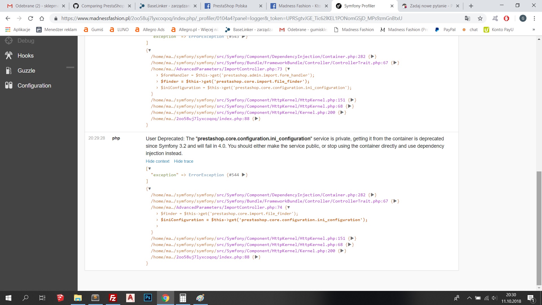Collapse the ImportController.php:74 trace entry
The width and height of the screenshot is (542, 305).
[x=288, y=207]
